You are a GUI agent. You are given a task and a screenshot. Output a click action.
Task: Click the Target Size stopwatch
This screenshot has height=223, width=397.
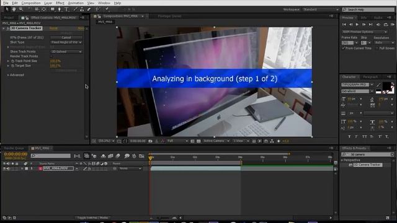[x=12, y=66]
